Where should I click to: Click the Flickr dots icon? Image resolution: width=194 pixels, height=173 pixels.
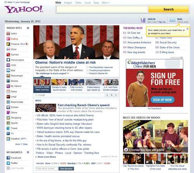pyautogui.click(x=8, y=49)
